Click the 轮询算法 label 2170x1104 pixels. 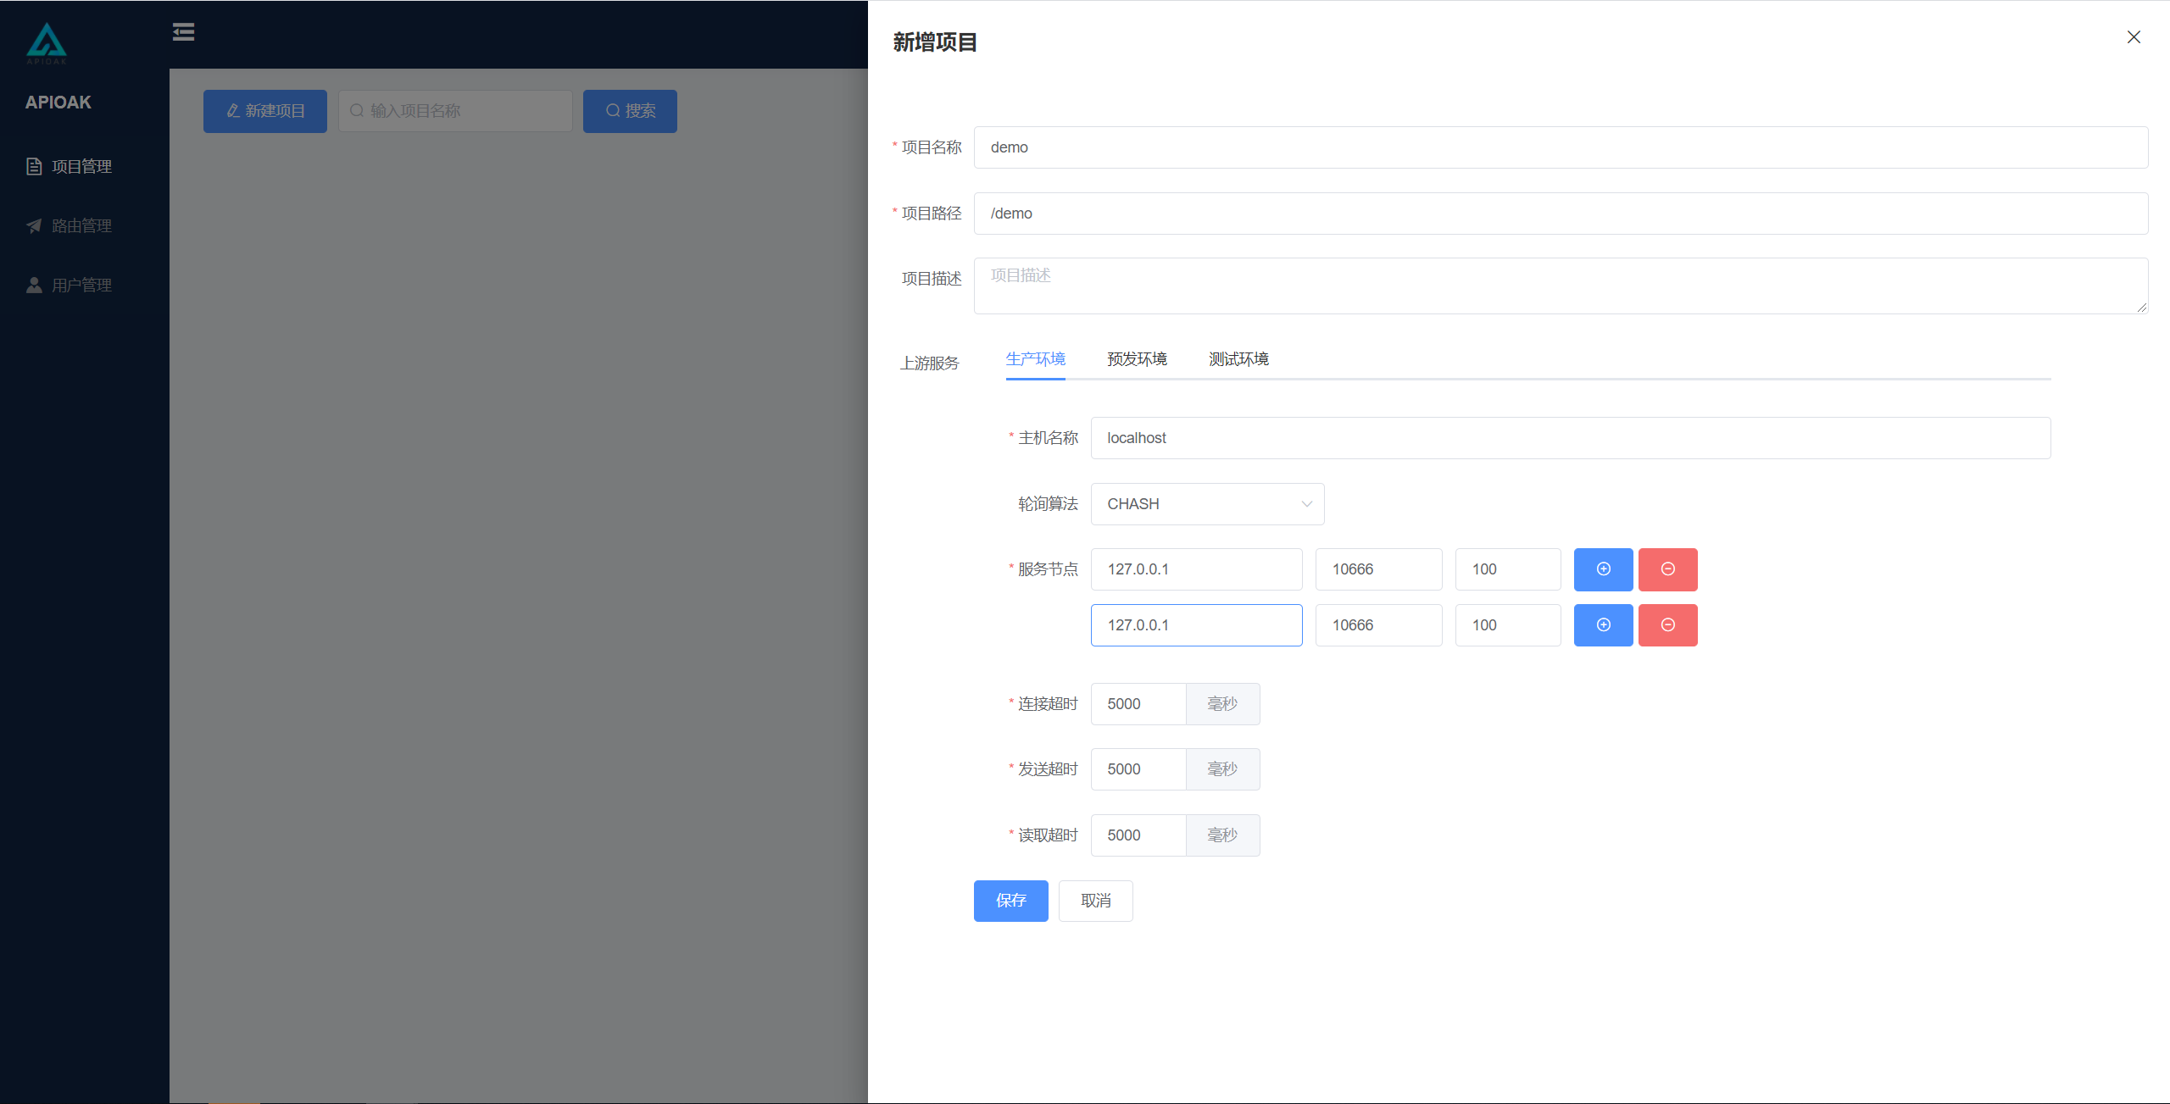[x=1048, y=504]
